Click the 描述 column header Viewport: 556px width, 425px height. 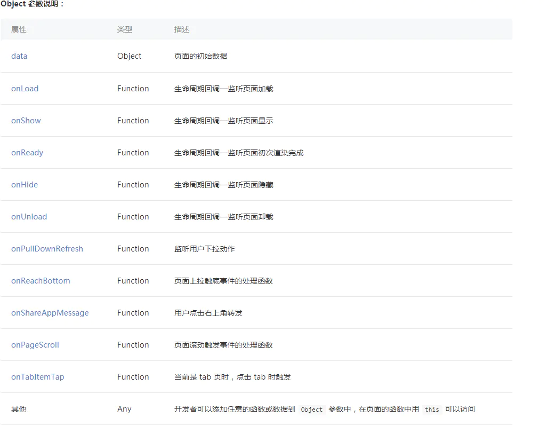coord(182,29)
